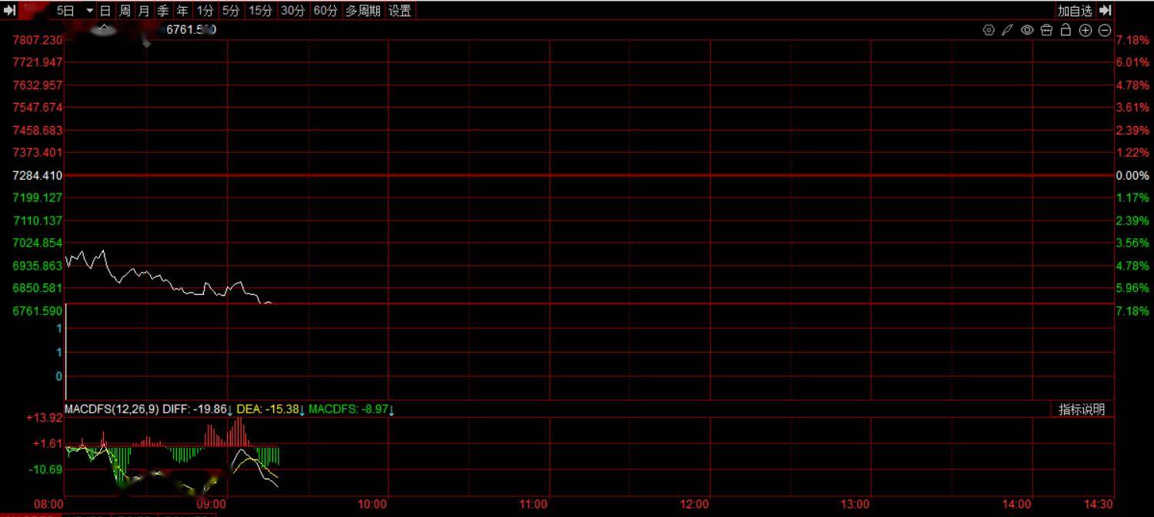
Task: Zoom out with the minus circle icon
Action: click(x=1105, y=30)
